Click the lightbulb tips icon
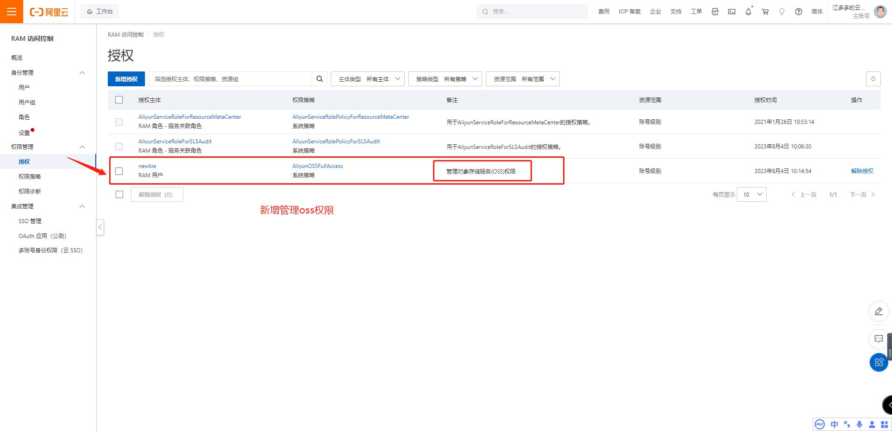Image resolution: width=892 pixels, height=431 pixels. coord(782,12)
